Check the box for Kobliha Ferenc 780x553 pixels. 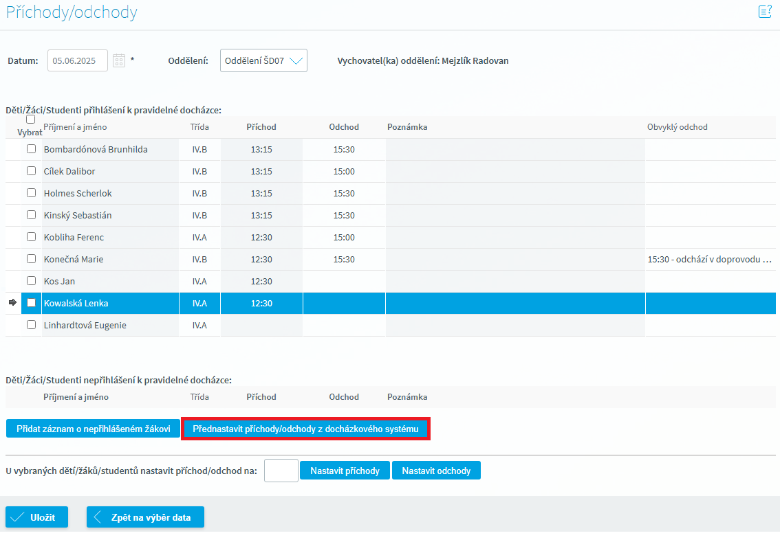pos(32,236)
